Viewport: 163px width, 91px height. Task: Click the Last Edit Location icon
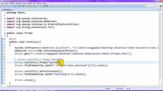click(65, 6)
